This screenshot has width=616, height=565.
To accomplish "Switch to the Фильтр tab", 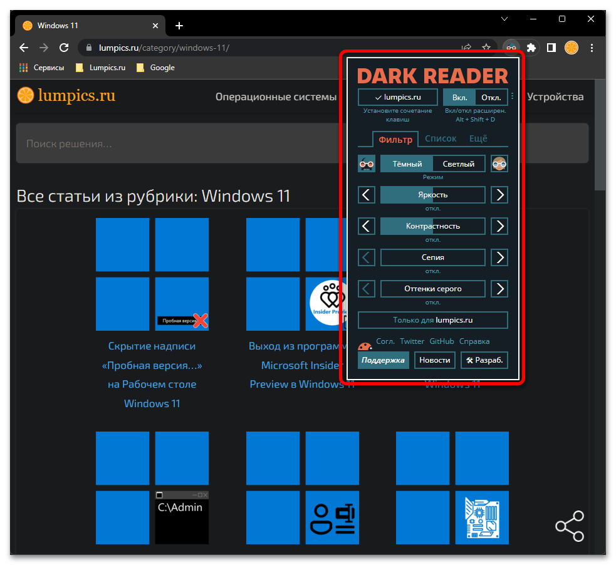I will [395, 140].
